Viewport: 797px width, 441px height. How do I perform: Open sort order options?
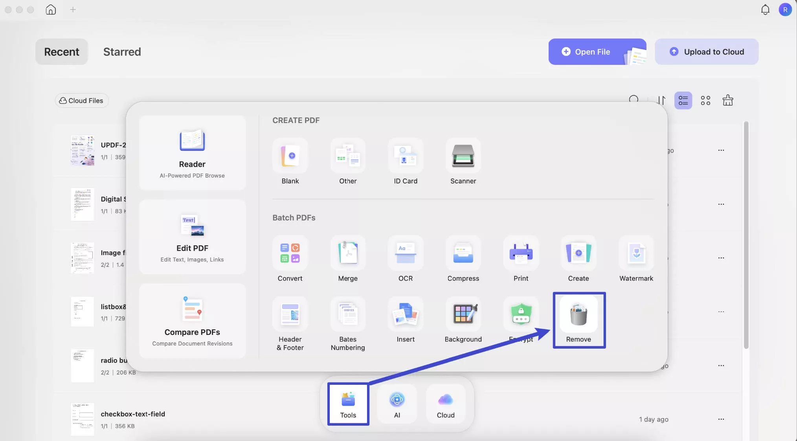coord(661,100)
